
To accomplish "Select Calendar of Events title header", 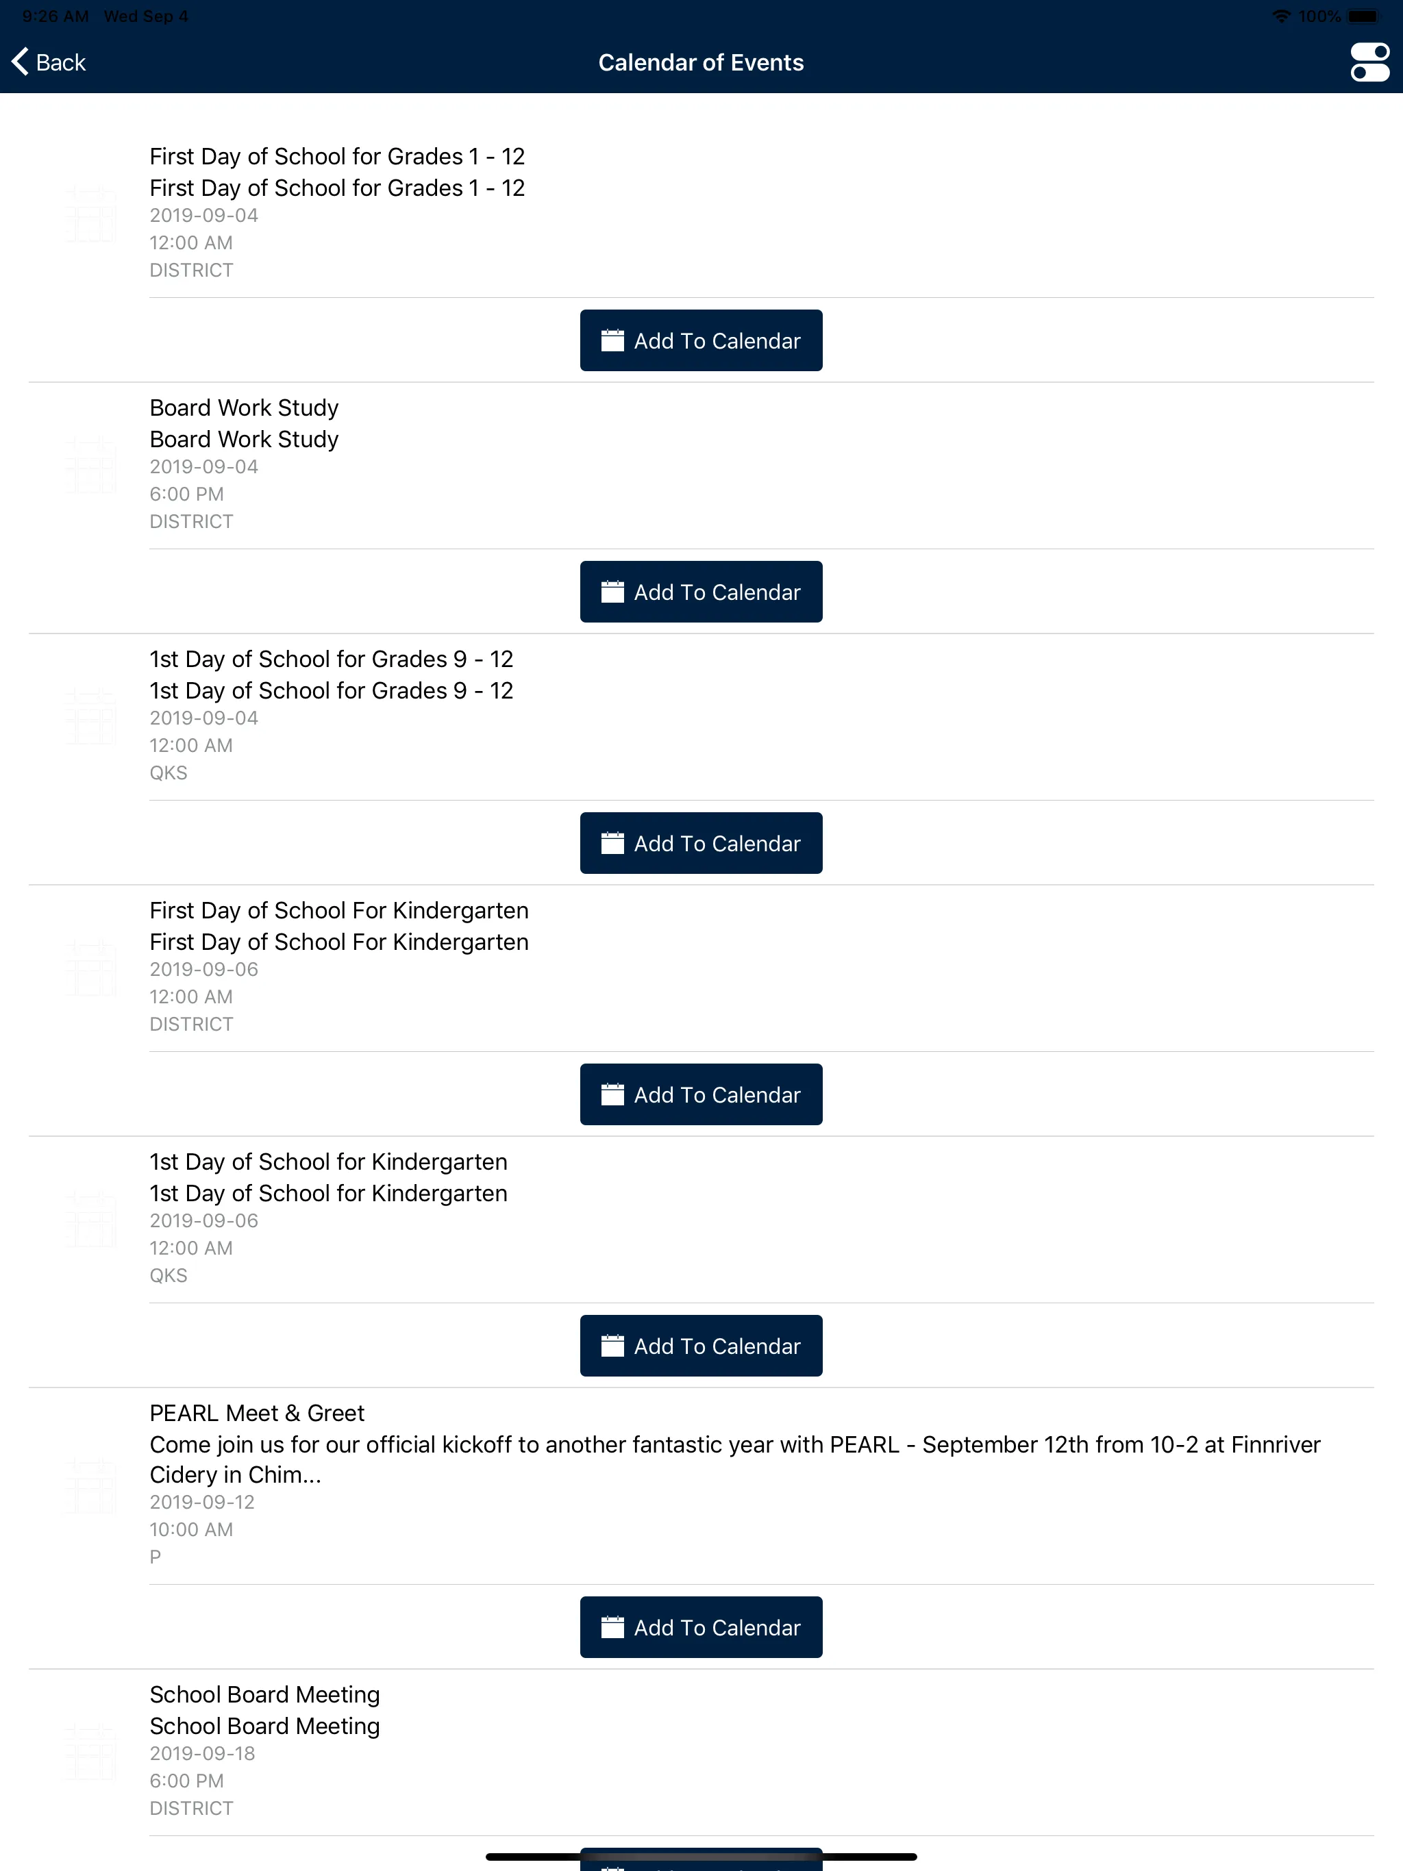I will (700, 62).
